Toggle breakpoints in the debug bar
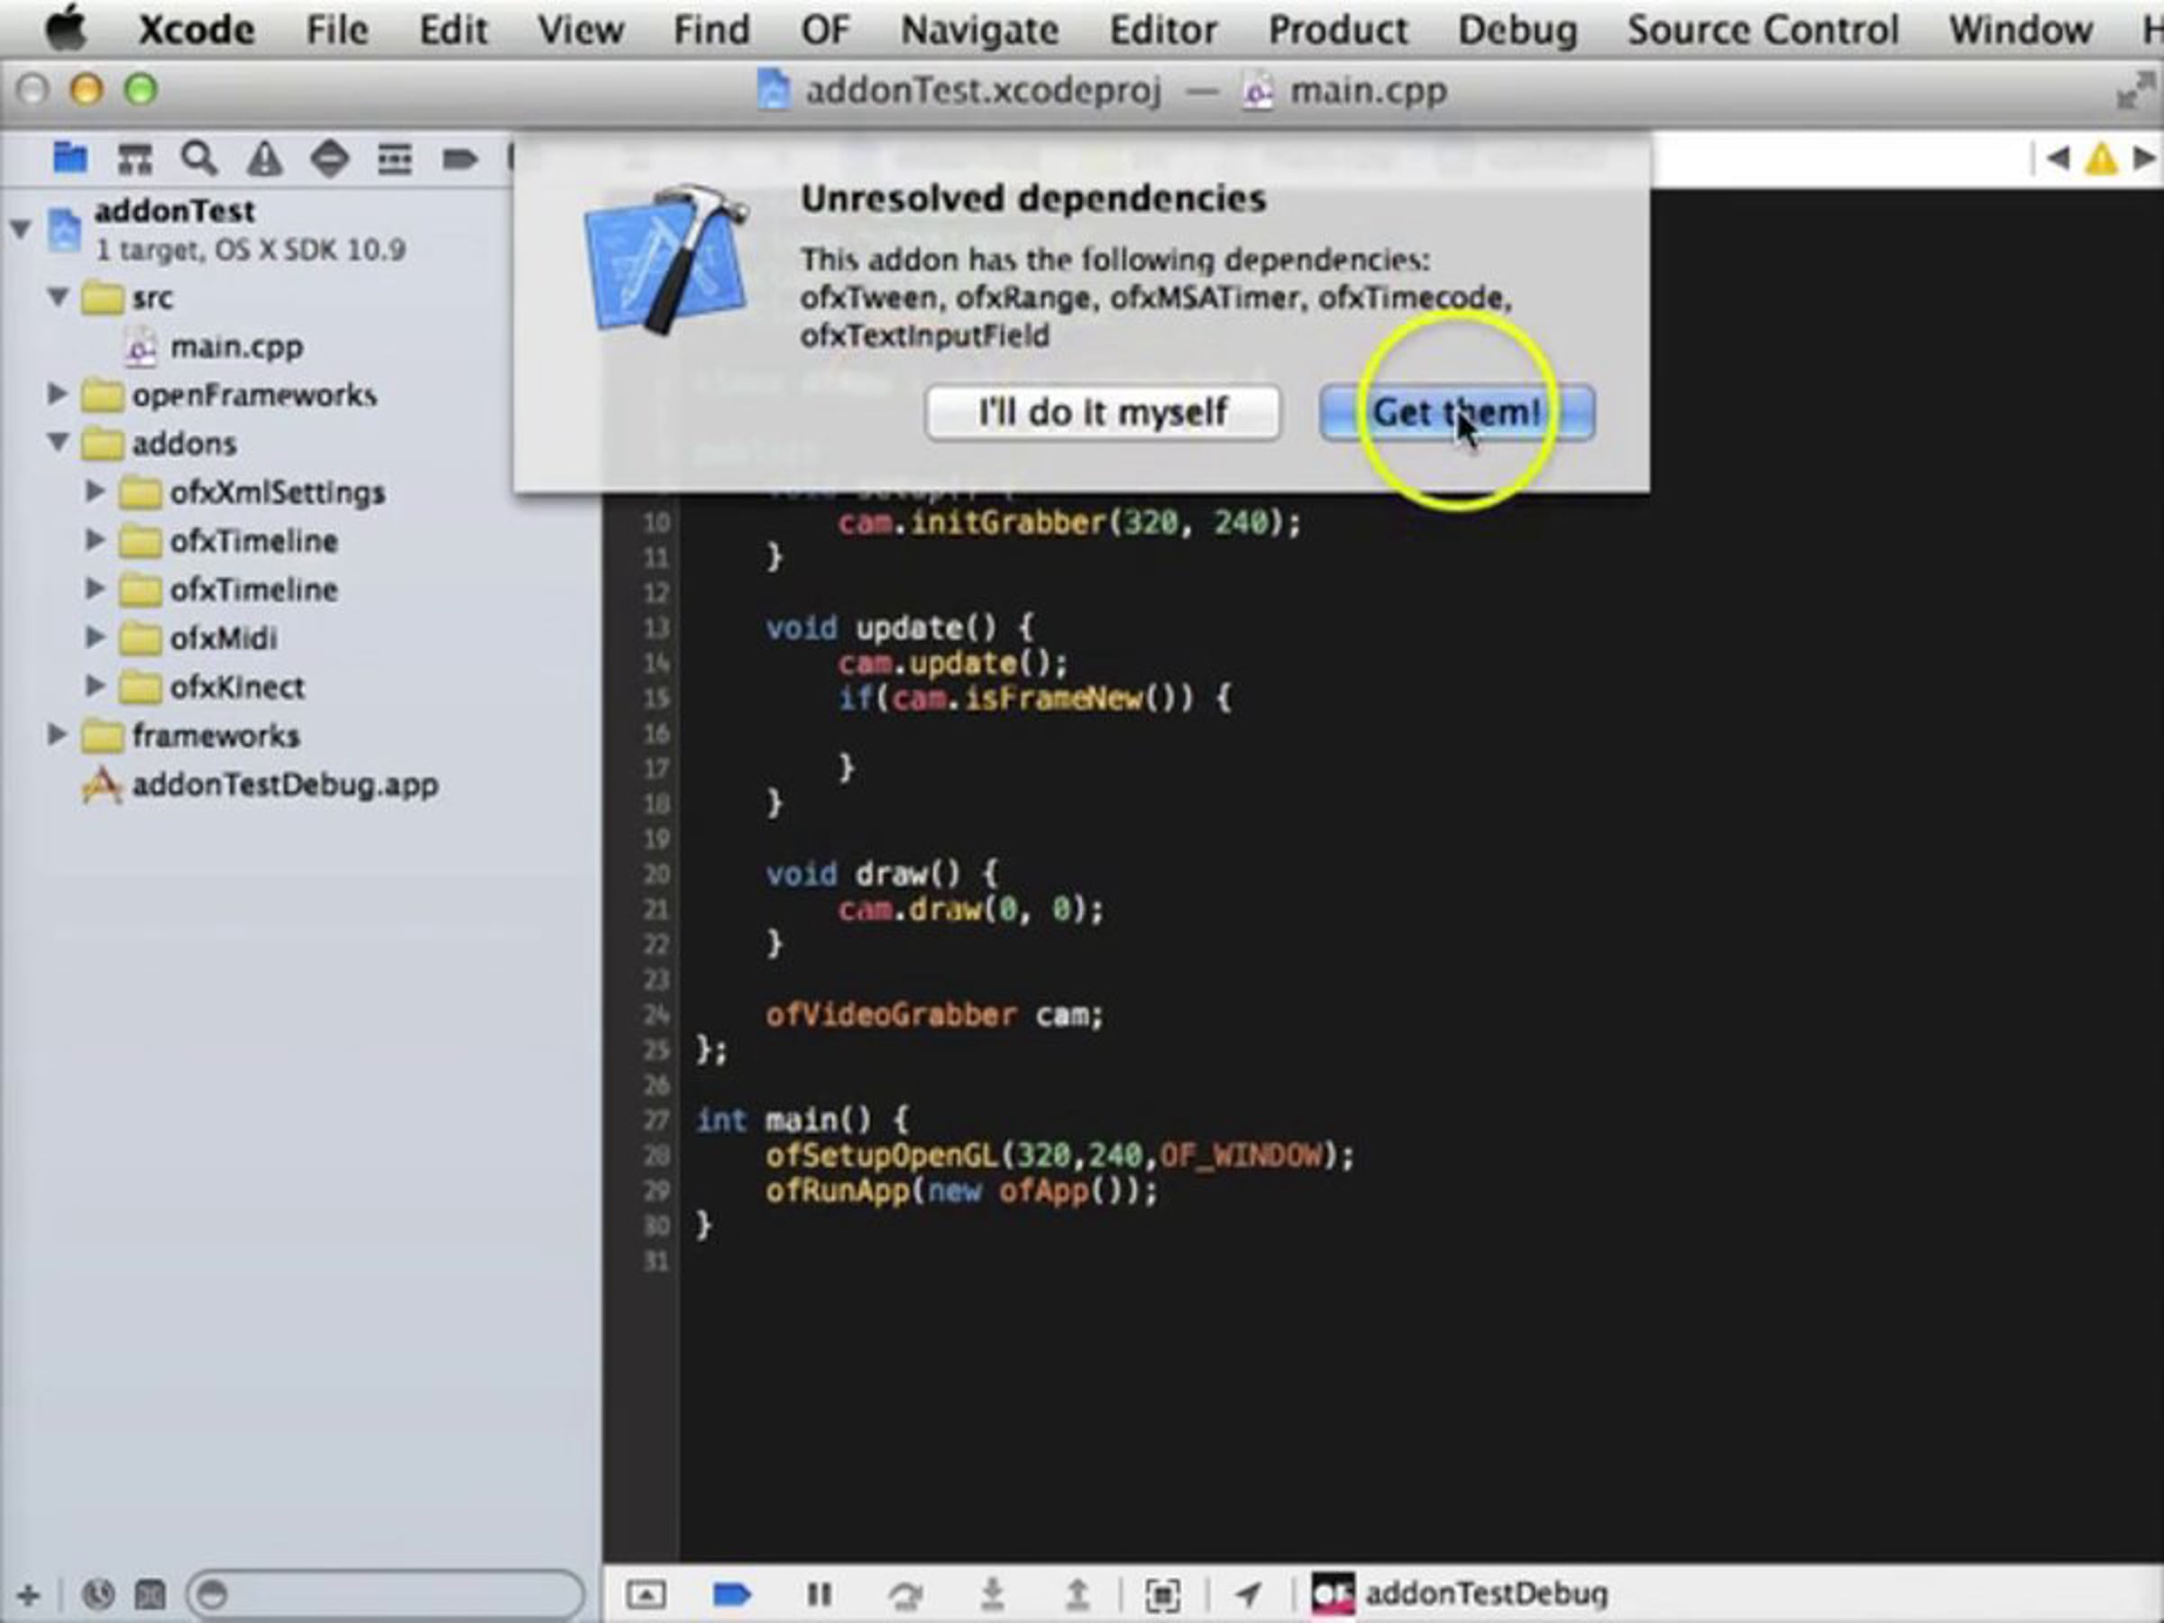 (x=732, y=1596)
